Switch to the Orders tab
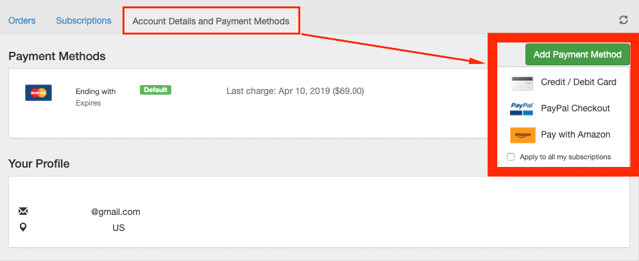The width and height of the screenshot is (639, 261). (x=22, y=20)
